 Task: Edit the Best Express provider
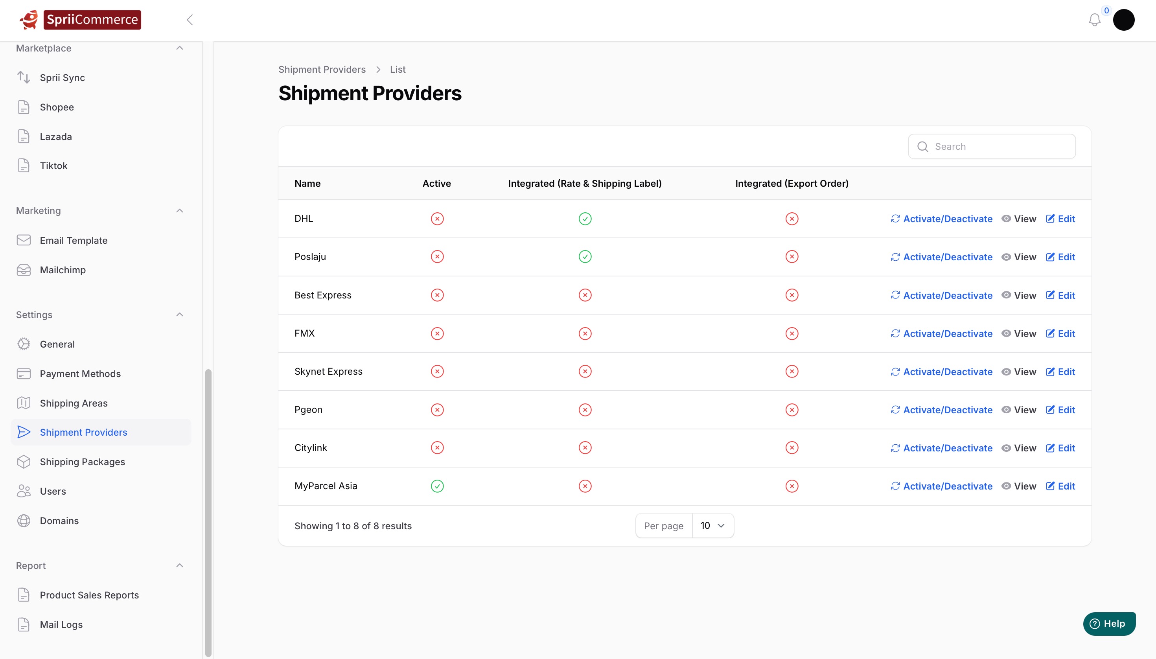click(1060, 295)
